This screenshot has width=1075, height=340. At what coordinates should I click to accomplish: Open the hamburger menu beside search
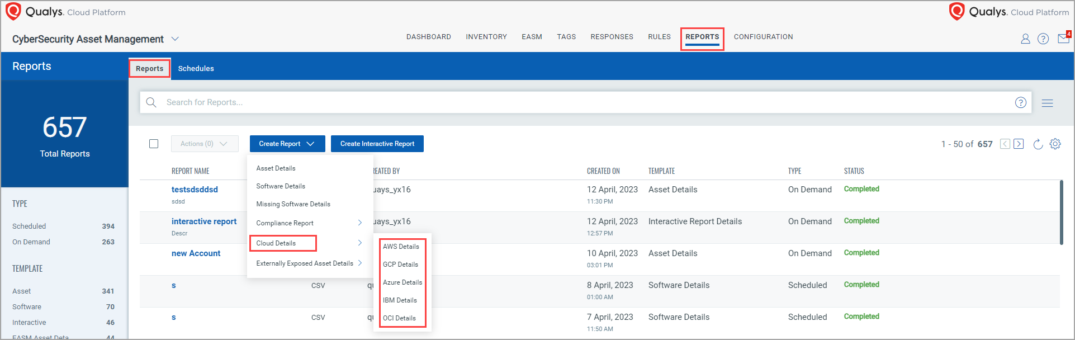click(1048, 103)
